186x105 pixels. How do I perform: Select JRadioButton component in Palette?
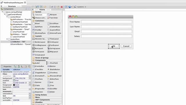click(x=53, y=69)
